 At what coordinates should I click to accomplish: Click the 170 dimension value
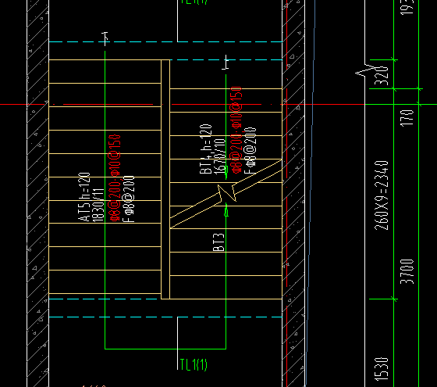coord(407,118)
